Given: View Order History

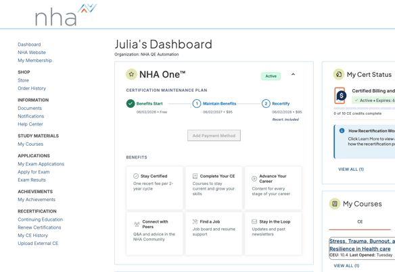Looking at the screenshot, I should [x=32, y=88].
